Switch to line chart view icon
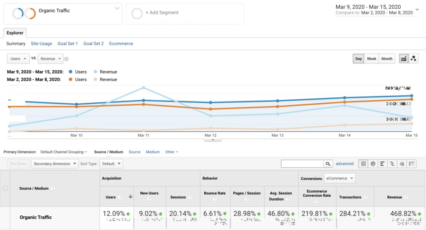Viewport: 426px width, 230px height. (x=404, y=59)
